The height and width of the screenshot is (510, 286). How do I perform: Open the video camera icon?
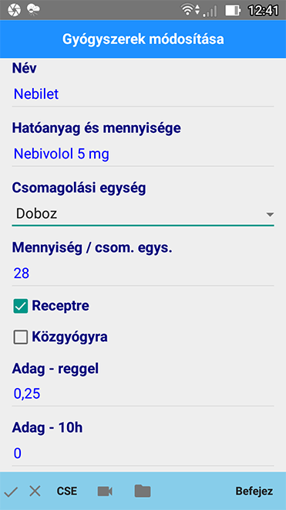pos(105,491)
